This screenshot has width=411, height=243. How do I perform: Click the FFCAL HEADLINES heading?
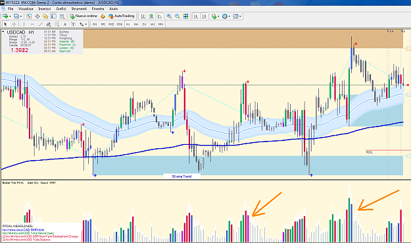18,226
